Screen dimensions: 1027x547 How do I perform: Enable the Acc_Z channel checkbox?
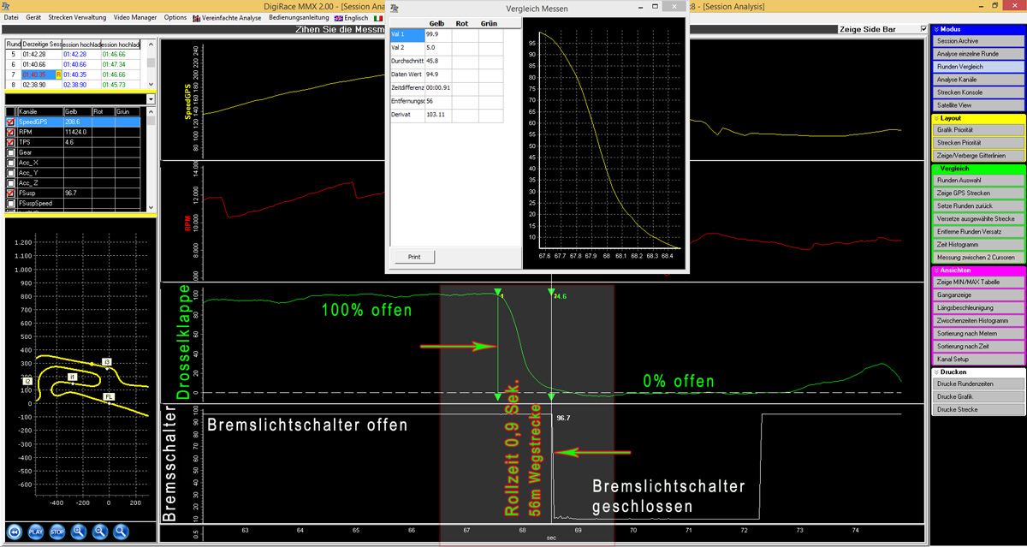click(x=10, y=183)
